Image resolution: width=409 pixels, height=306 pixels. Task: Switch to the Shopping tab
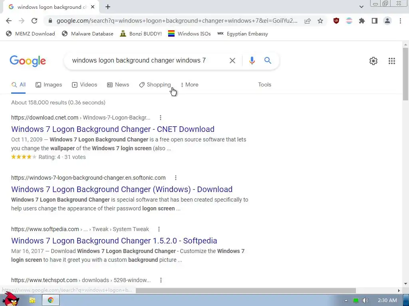tap(155, 84)
